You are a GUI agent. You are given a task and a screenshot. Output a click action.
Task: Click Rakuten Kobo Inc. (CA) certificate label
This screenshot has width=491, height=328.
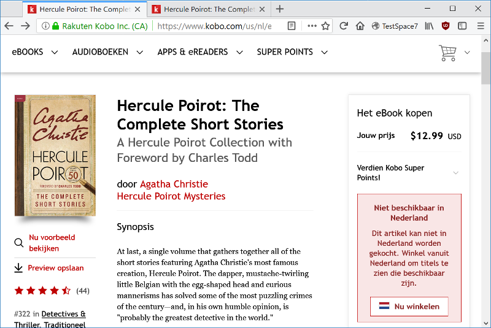[105, 26]
